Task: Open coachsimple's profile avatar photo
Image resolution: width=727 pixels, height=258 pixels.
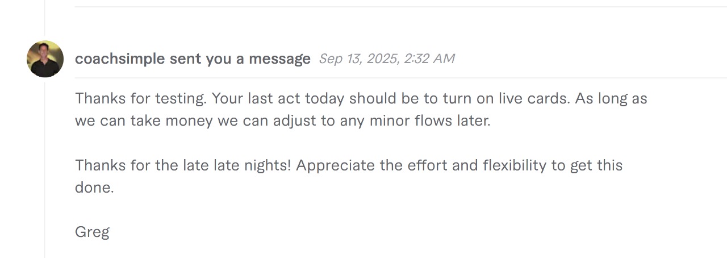Action: click(45, 59)
